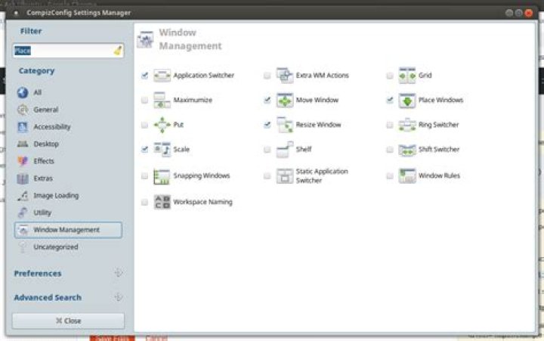Open the Ring Switcher plugin icon
544x341 pixels.
pyautogui.click(x=407, y=125)
